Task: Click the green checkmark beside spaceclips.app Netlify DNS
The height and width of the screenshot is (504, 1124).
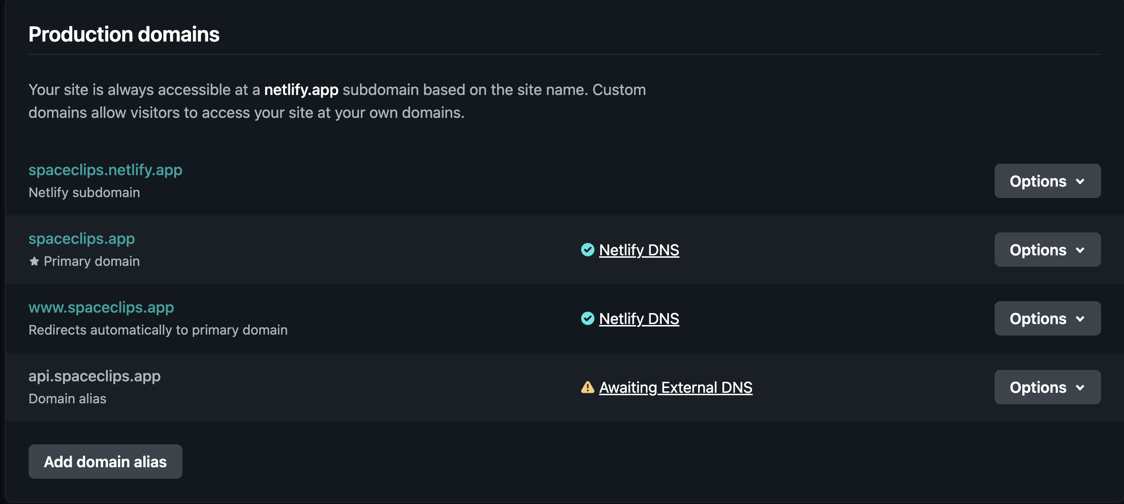Action: pyautogui.click(x=587, y=250)
